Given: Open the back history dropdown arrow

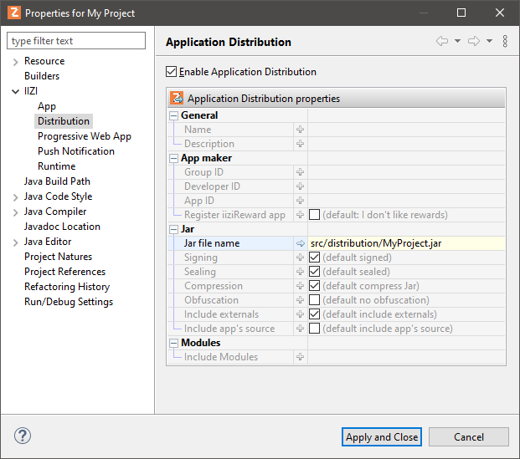Looking at the screenshot, I should [457, 41].
